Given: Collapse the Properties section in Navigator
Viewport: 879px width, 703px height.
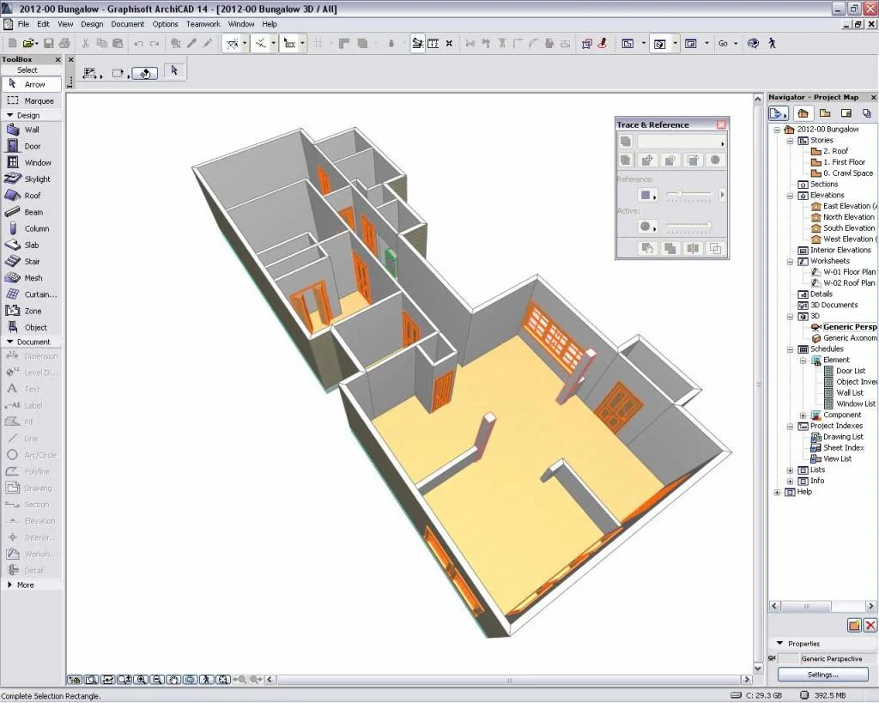Looking at the screenshot, I should (x=779, y=643).
